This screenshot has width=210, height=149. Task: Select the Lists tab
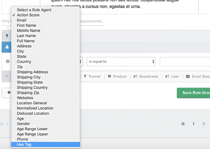(x=172, y=76)
